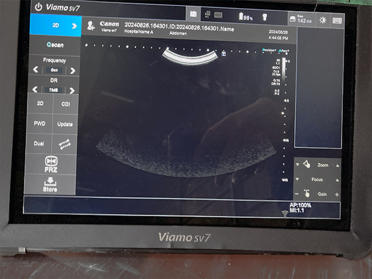Tap the Store download icon
Viewport: 372px width, 279px height.
pyautogui.click(x=50, y=185)
